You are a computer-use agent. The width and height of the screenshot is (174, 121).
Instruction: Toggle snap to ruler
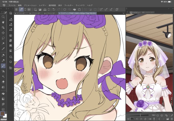coord(101,9)
